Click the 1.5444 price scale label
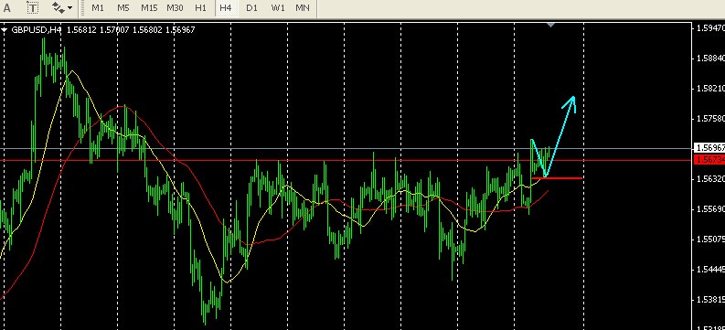This screenshot has height=330, width=725. [x=710, y=270]
